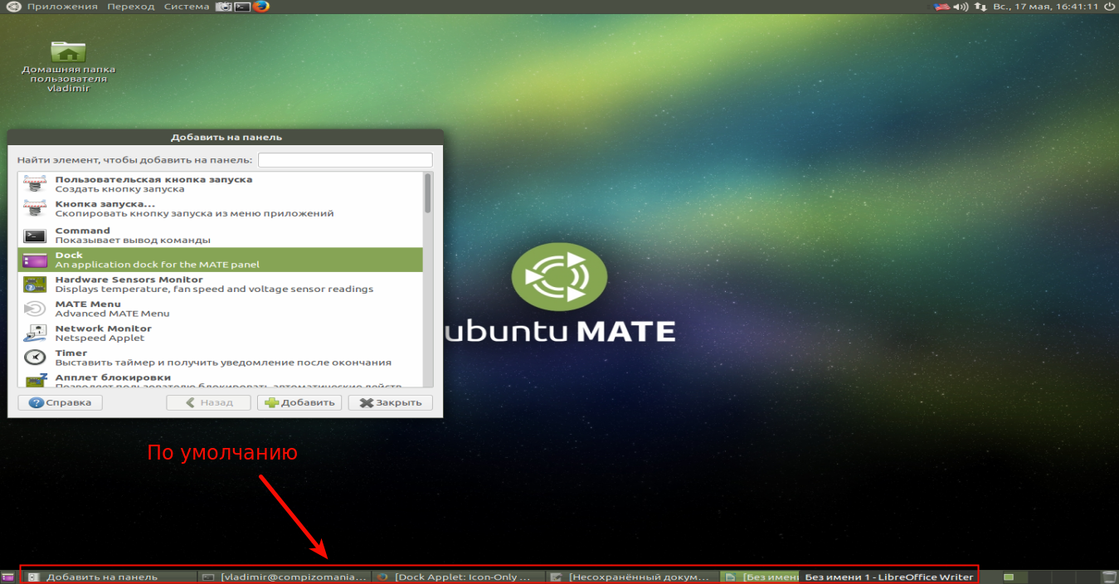Click the Network Monitor applet icon
This screenshot has height=584, width=1119.
pyautogui.click(x=35, y=333)
